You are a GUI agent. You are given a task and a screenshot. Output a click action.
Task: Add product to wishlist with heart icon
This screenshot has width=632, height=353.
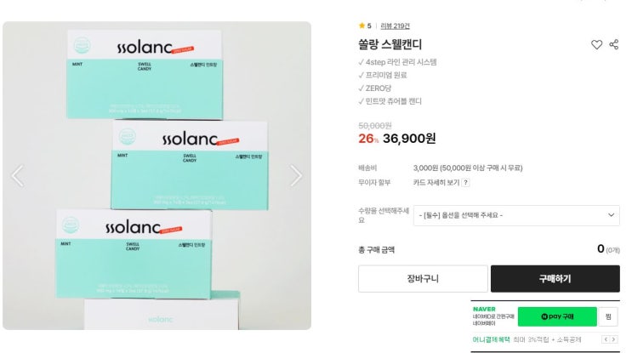point(596,44)
